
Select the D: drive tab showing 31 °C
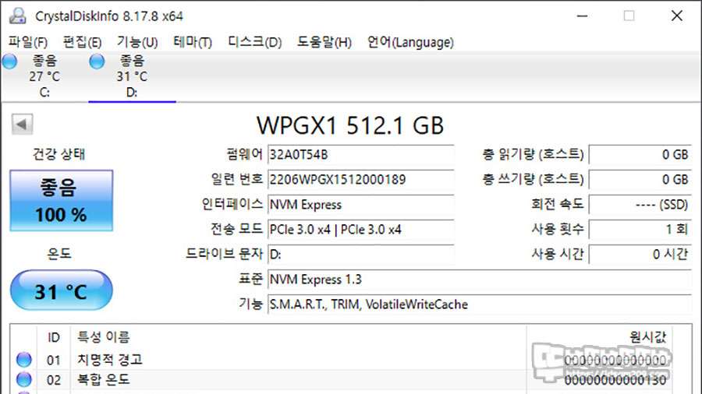pyautogui.click(x=132, y=76)
